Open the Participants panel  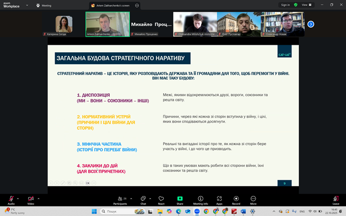(x=120, y=199)
